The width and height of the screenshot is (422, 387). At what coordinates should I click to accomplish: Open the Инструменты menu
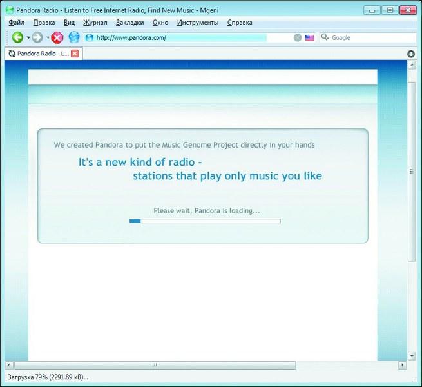[x=198, y=23]
